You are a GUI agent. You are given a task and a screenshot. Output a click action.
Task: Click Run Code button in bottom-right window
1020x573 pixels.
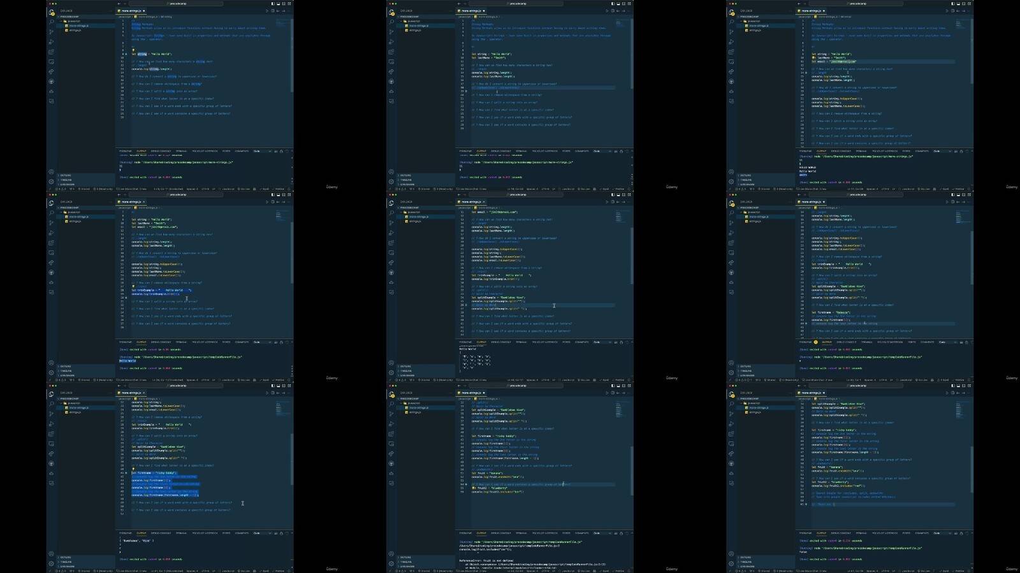(x=947, y=393)
